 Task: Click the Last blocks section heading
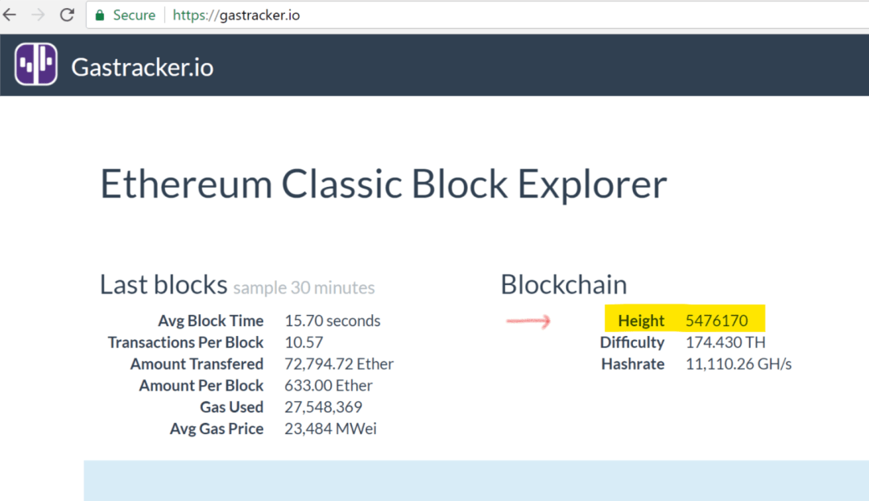coord(163,284)
